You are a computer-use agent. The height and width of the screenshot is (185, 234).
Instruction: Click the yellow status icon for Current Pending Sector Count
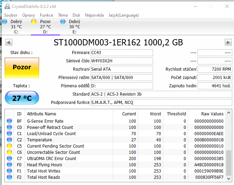(9, 146)
